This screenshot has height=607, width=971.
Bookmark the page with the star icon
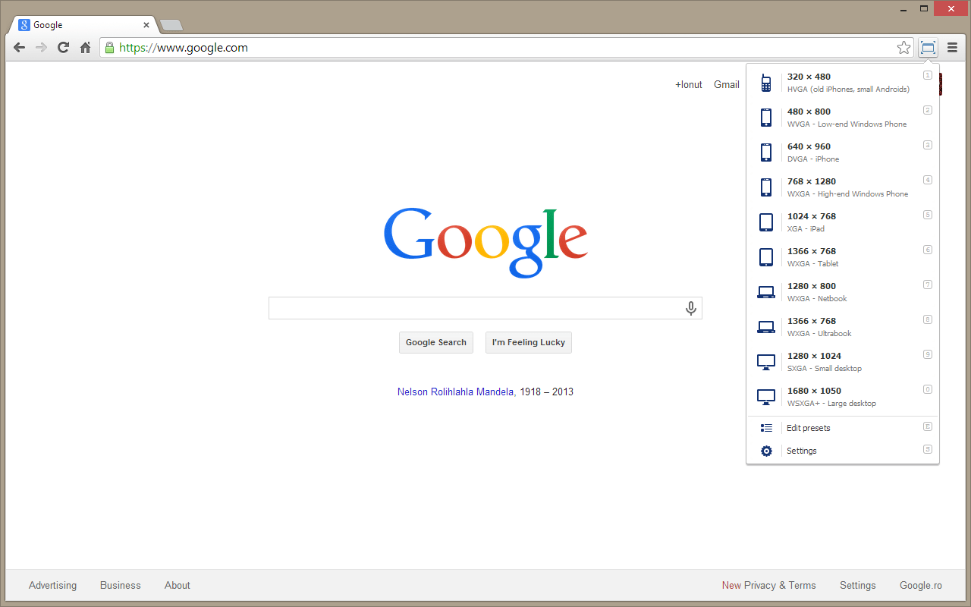pyautogui.click(x=903, y=47)
